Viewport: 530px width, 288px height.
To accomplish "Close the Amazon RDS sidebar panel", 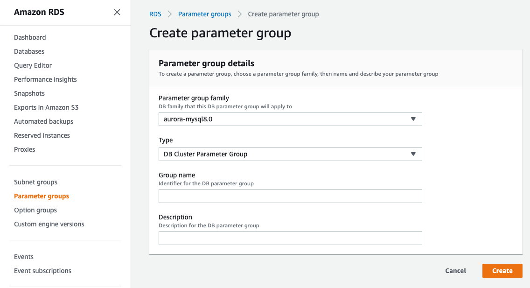I will (x=117, y=12).
